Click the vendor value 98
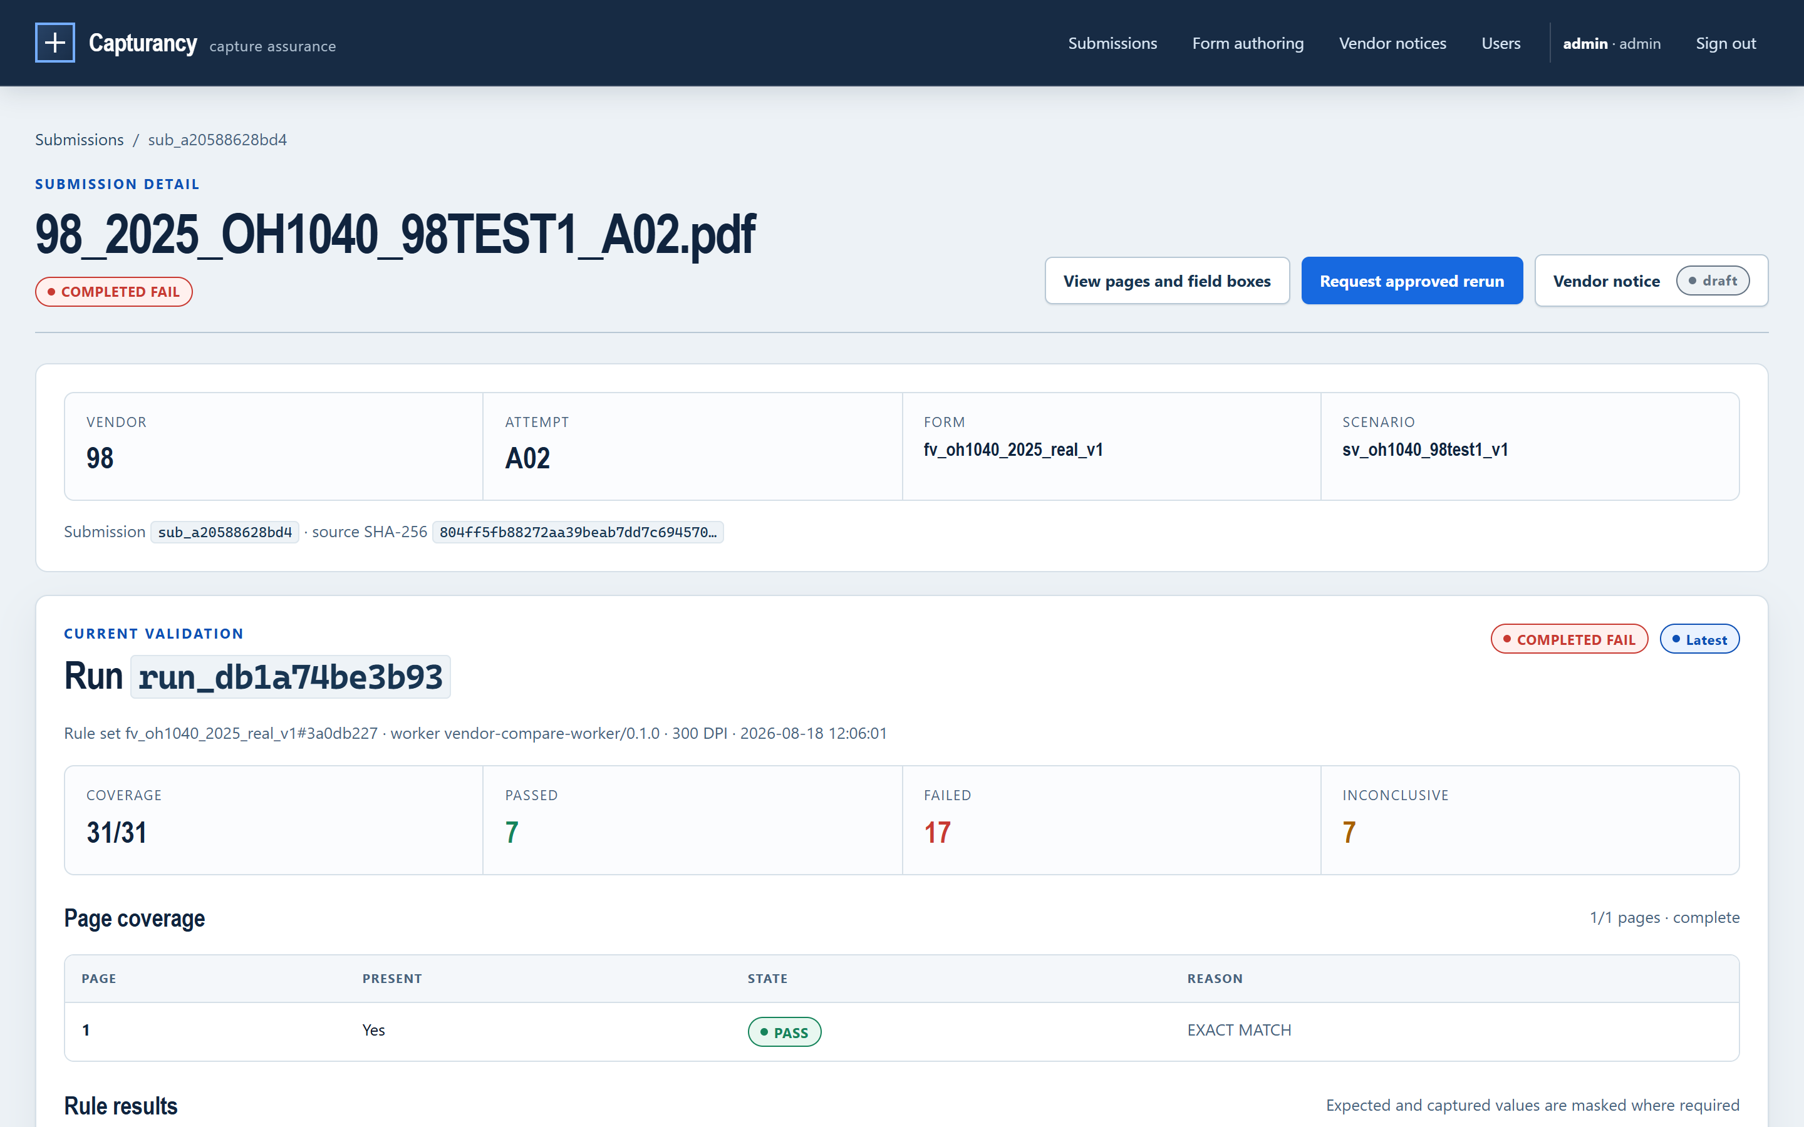The height and width of the screenshot is (1127, 1804). coord(100,458)
